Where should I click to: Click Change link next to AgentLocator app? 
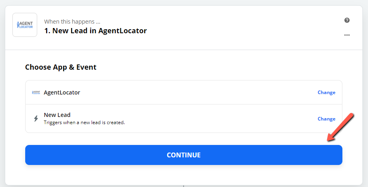click(326, 92)
